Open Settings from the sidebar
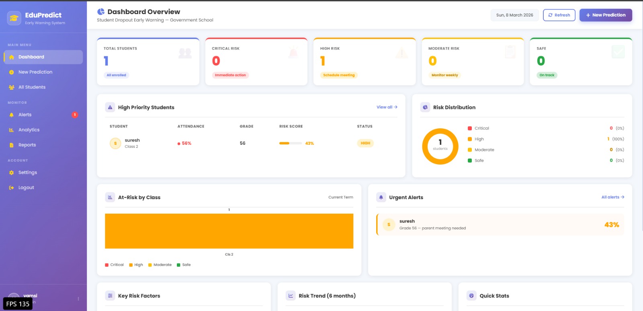Image resolution: width=643 pixels, height=311 pixels. tap(43, 173)
